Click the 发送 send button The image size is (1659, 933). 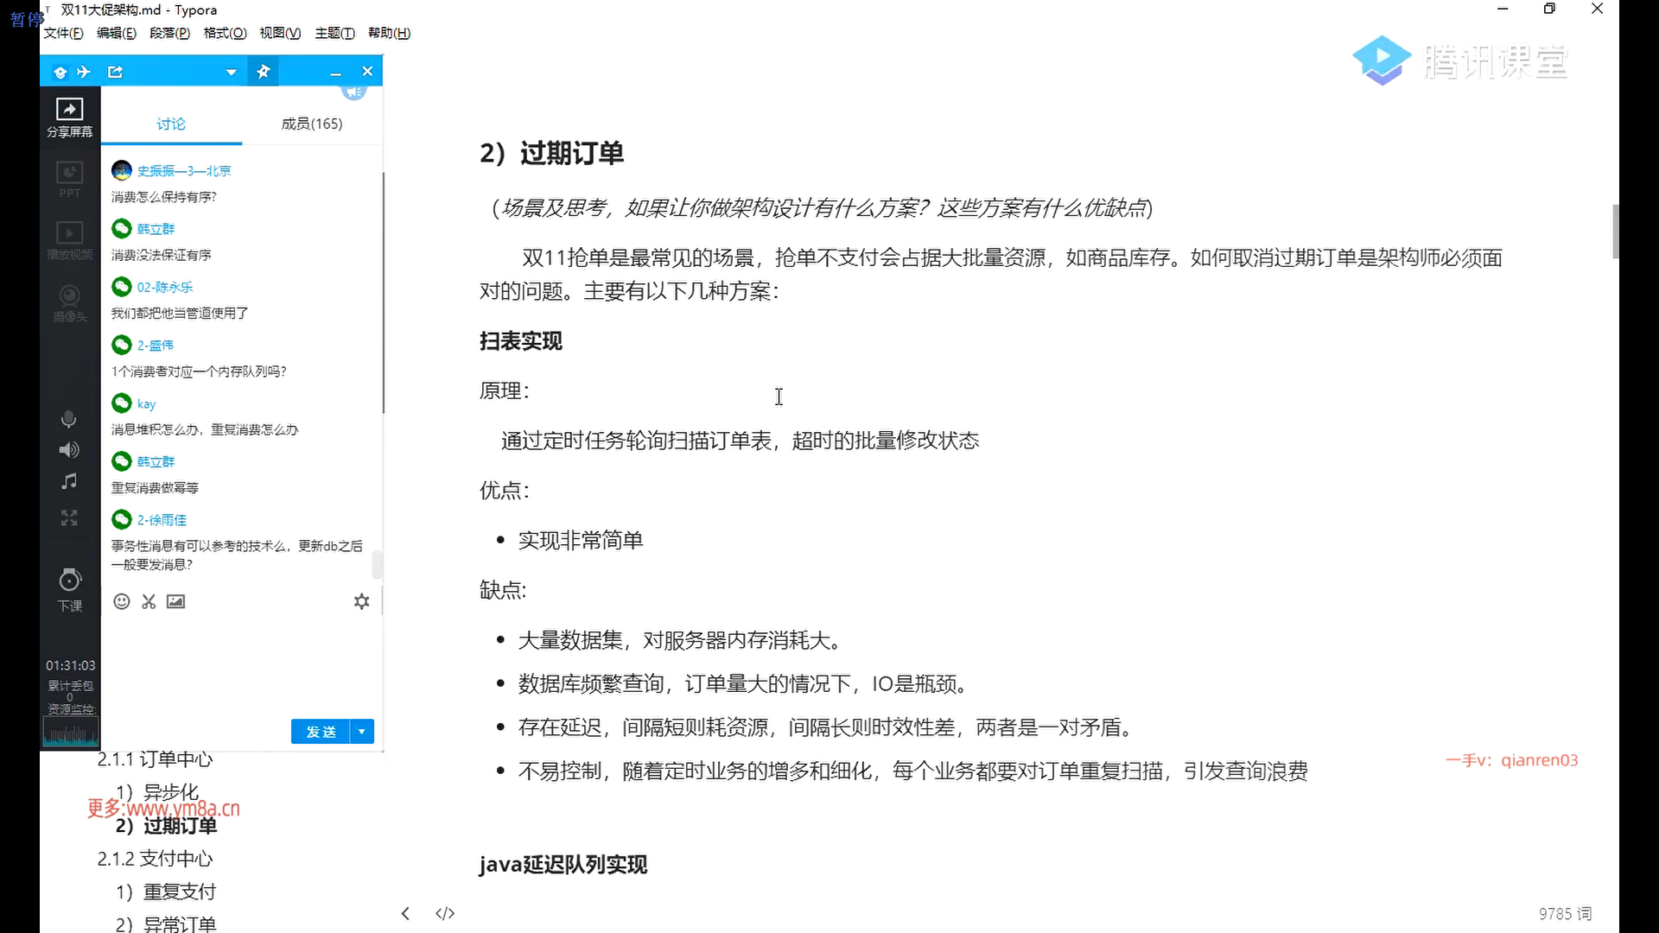pos(321,732)
